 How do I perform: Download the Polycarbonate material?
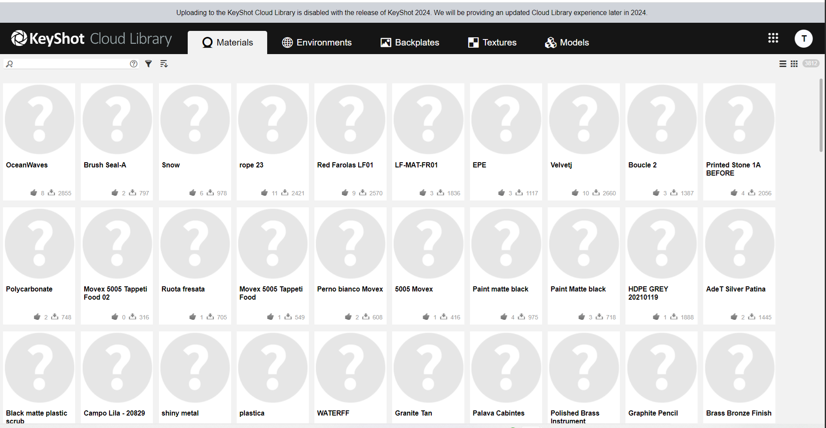tap(55, 317)
